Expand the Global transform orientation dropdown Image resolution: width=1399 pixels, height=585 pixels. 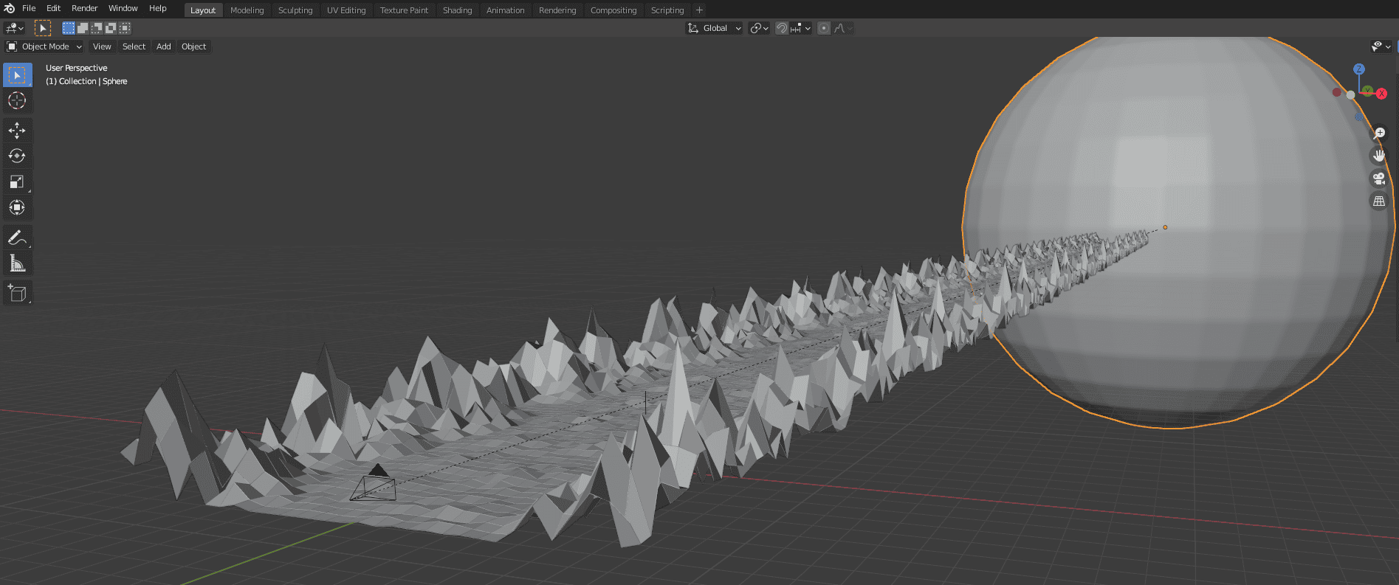(714, 28)
